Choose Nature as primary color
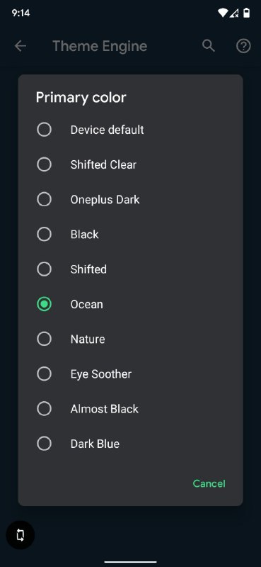The height and width of the screenshot is (567, 261). tap(130, 339)
